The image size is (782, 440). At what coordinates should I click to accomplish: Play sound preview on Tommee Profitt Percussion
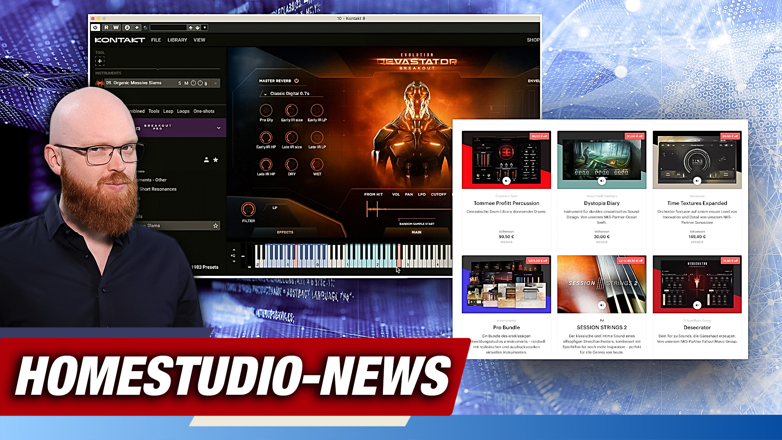point(506,181)
